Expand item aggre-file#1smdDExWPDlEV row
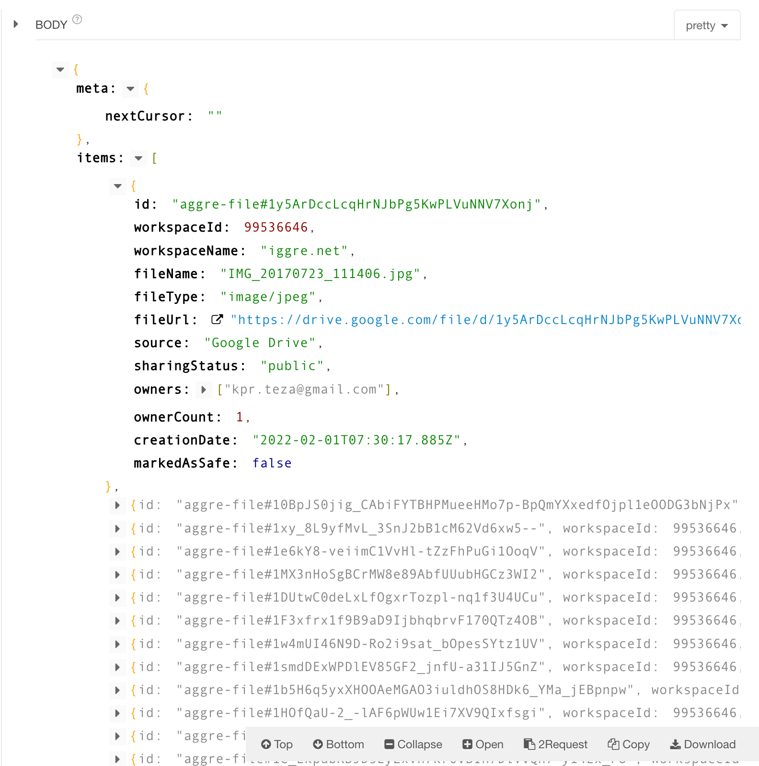 tap(117, 667)
